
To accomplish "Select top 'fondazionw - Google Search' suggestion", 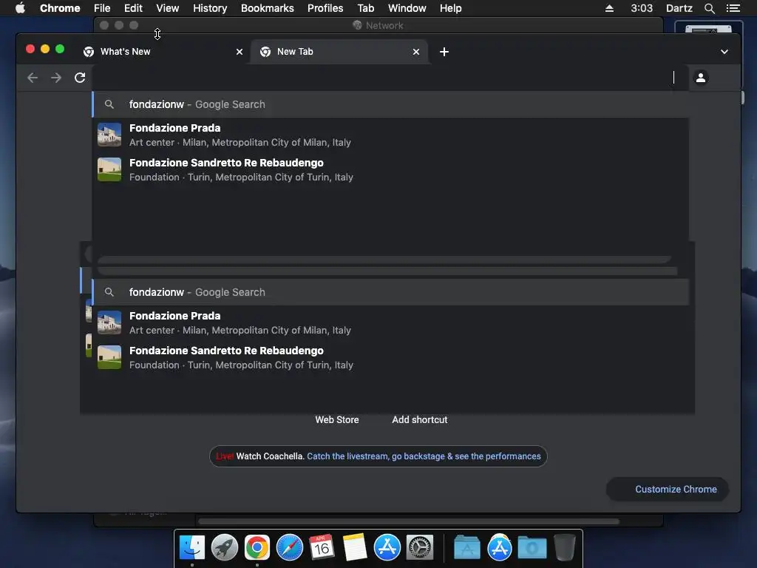I will click(x=390, y=104).
